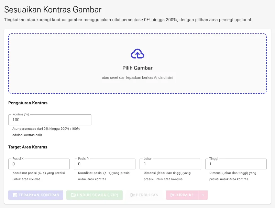The image size is (275, 208).
Task: Click the helper text under Tinggi
Action: [x=233, y=176]
